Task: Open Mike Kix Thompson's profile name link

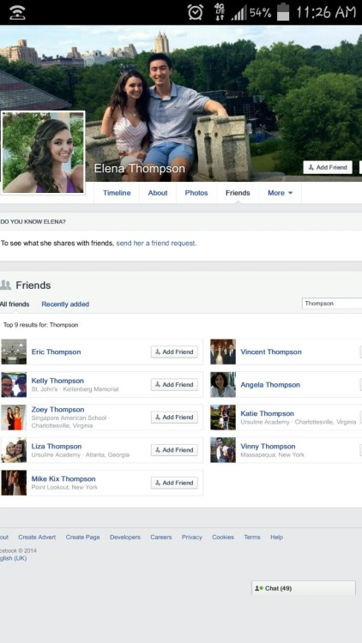Action: [x=63, y=478]
